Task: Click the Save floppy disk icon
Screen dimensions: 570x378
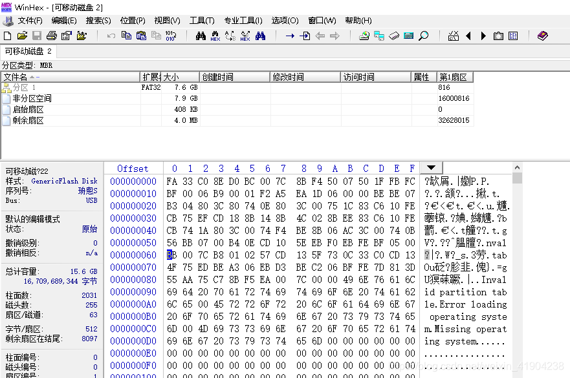Action: coord(37,36)
